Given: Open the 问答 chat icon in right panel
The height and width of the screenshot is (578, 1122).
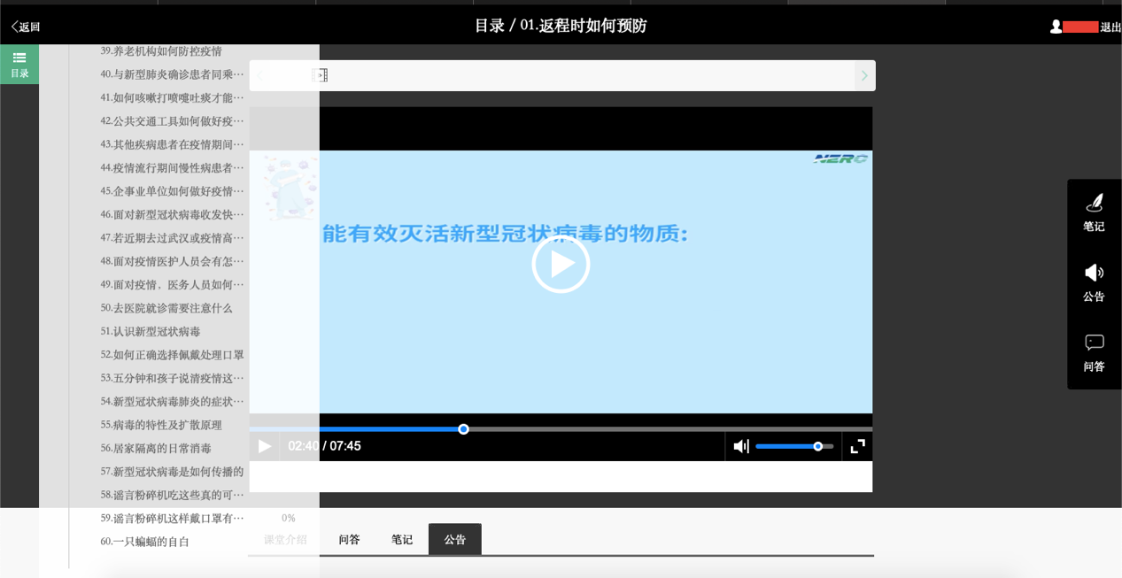Looking at the screenshot, I should pyautogui.click(x=1094, y=353).
